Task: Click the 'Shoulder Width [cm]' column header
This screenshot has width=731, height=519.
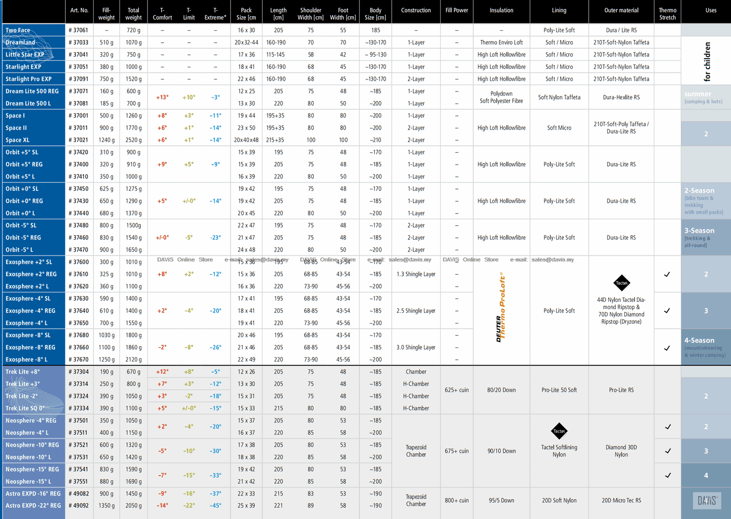Action: [310, 14]
